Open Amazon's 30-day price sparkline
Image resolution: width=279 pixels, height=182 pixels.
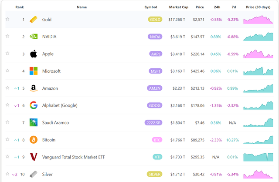[258, 88]
